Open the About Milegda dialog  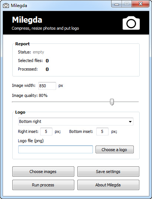[x=108, y=185]
